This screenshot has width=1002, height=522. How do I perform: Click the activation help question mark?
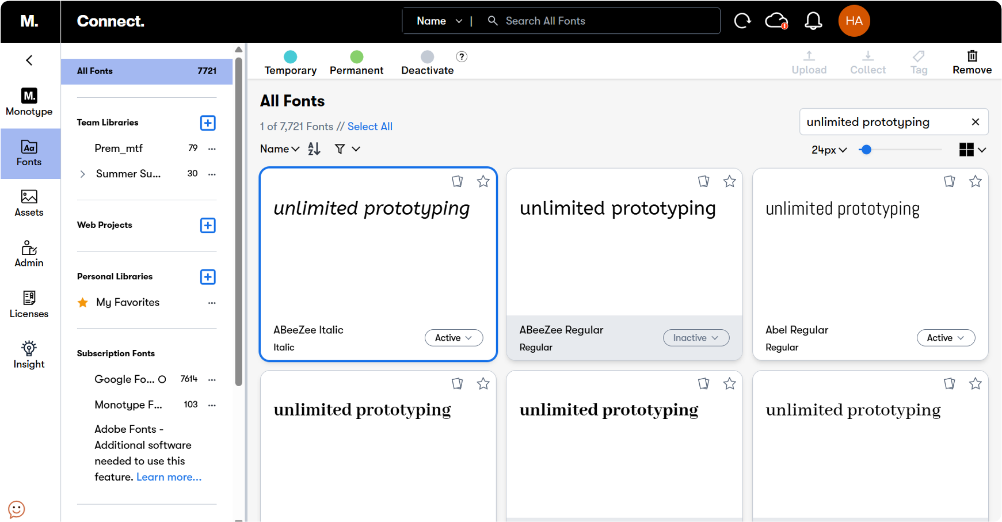click(x=461, y=57)
